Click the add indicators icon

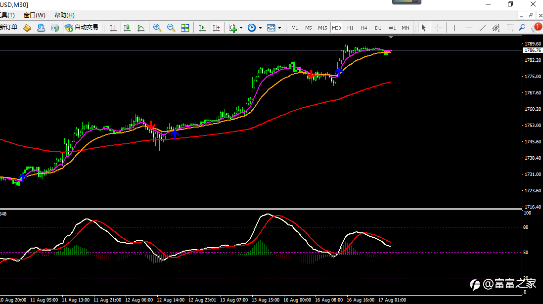[233, 28]
